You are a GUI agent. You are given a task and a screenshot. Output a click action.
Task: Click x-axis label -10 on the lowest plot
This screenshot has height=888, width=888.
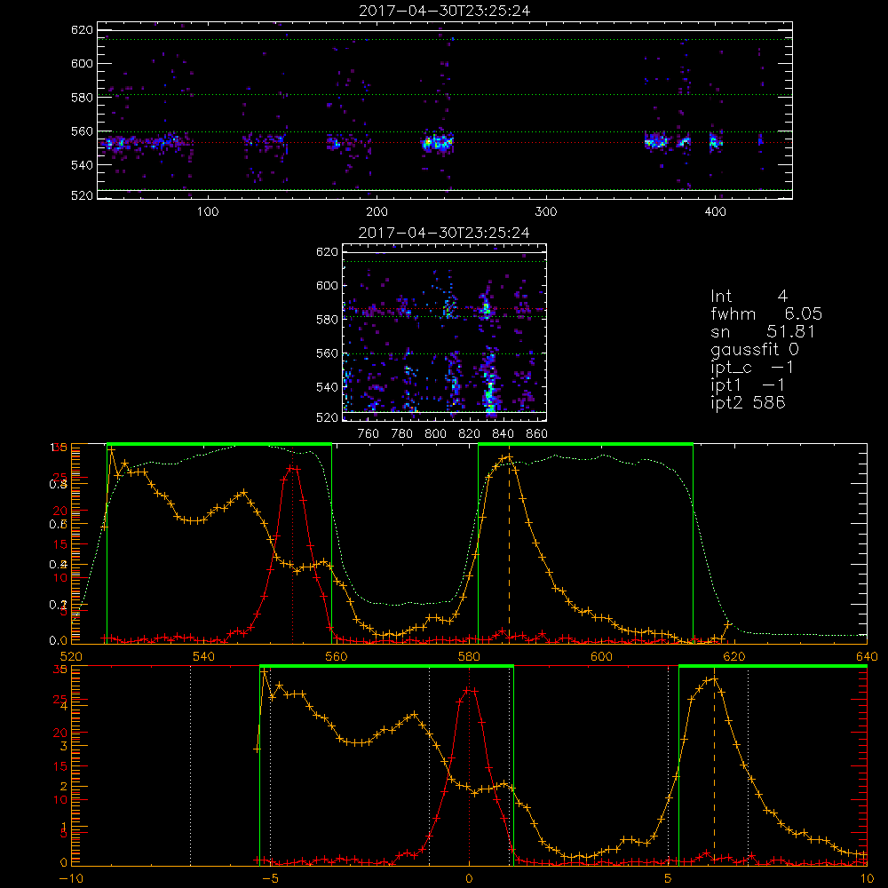click(70, 878)
